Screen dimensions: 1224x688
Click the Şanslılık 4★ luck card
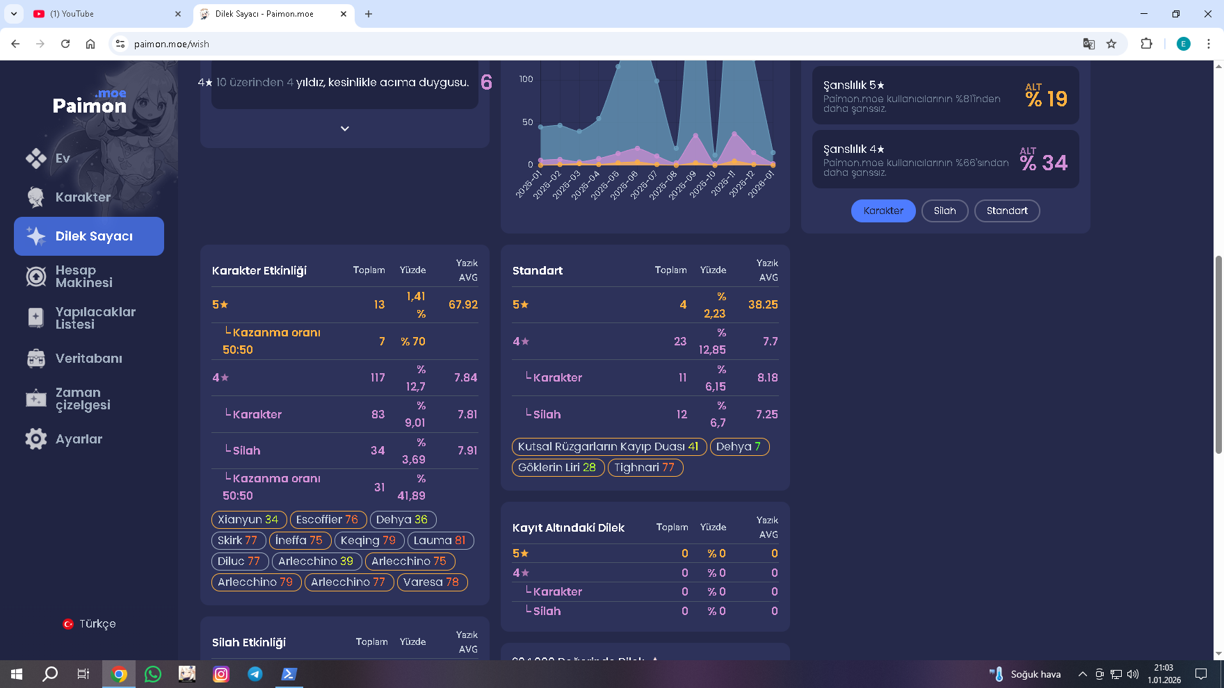[x=946, y=159]
